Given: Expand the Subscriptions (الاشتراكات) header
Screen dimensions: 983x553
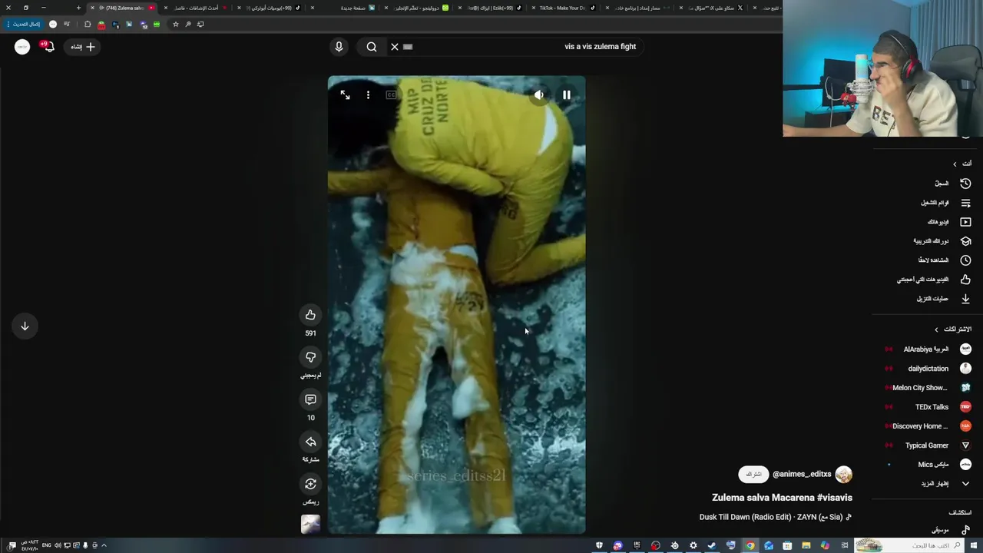Looking at the screenshot, I should point(953,329).
